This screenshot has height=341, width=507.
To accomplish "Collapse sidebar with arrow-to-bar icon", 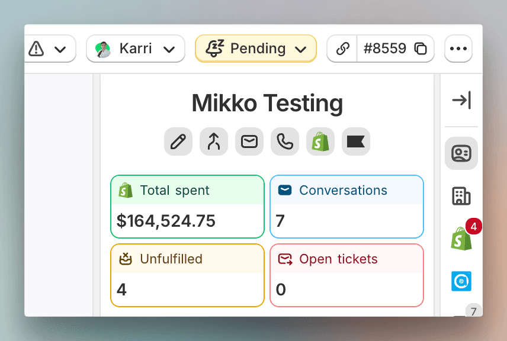I will click(461, 100).
